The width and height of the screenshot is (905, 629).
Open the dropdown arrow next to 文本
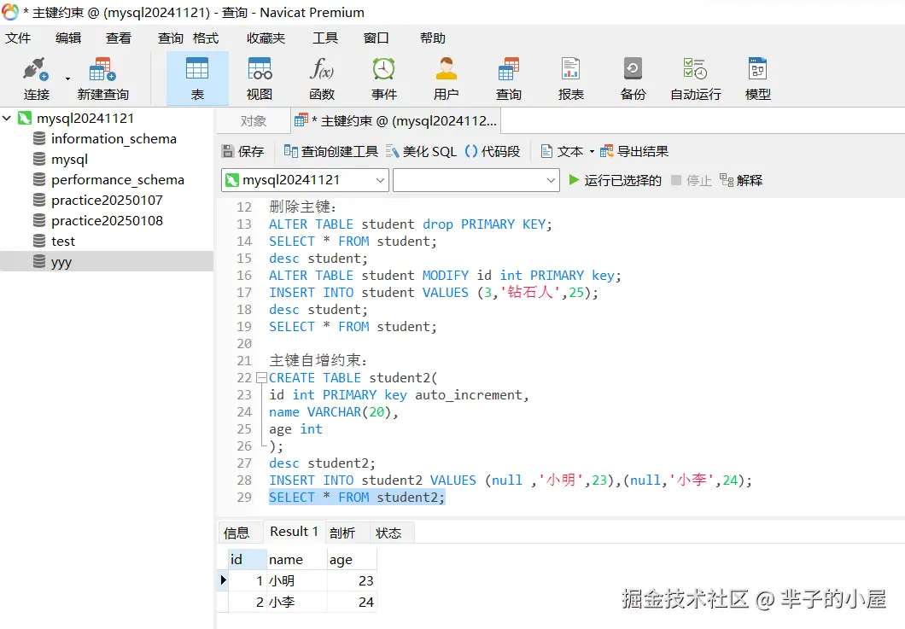click(x=592, y=152)
